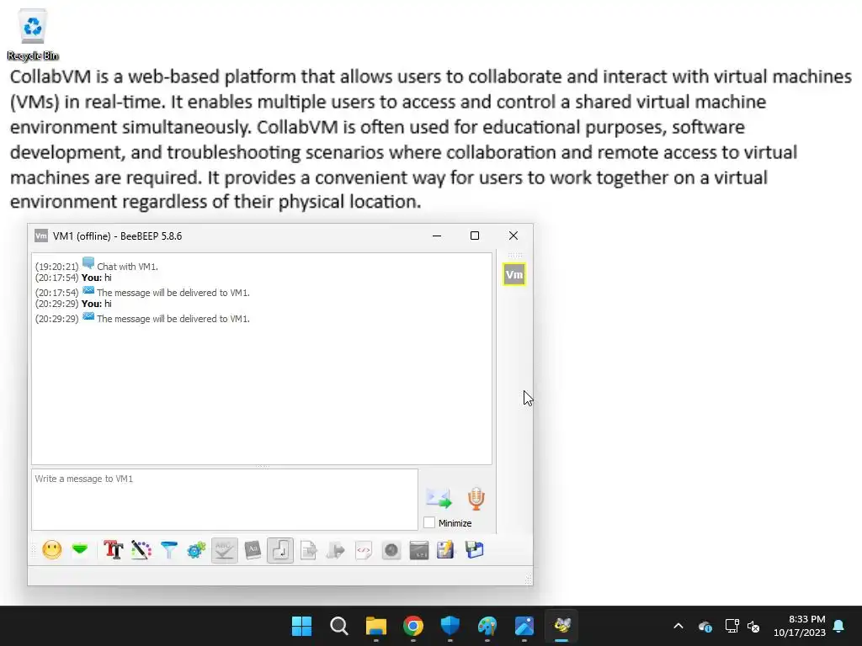This screenshot has height=646, width=862.
Task: Click the first "You: hi" message at 20:17:54
Action: click(x=97, y=278)
